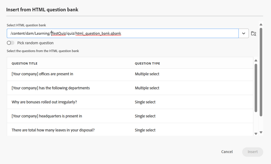
Task: Click the question table scrollbar thumb
Action: [x=256, y=87]
